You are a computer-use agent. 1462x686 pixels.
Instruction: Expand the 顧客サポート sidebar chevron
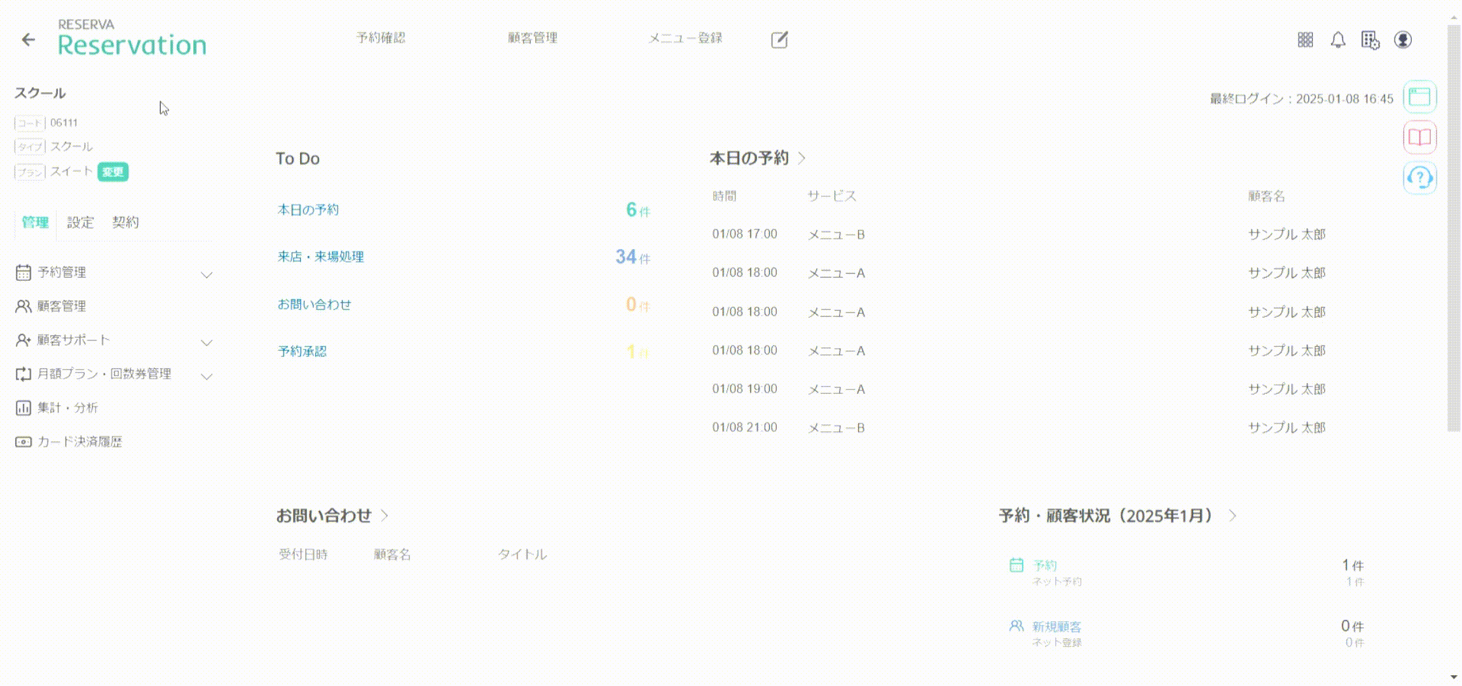coord(207,342)
